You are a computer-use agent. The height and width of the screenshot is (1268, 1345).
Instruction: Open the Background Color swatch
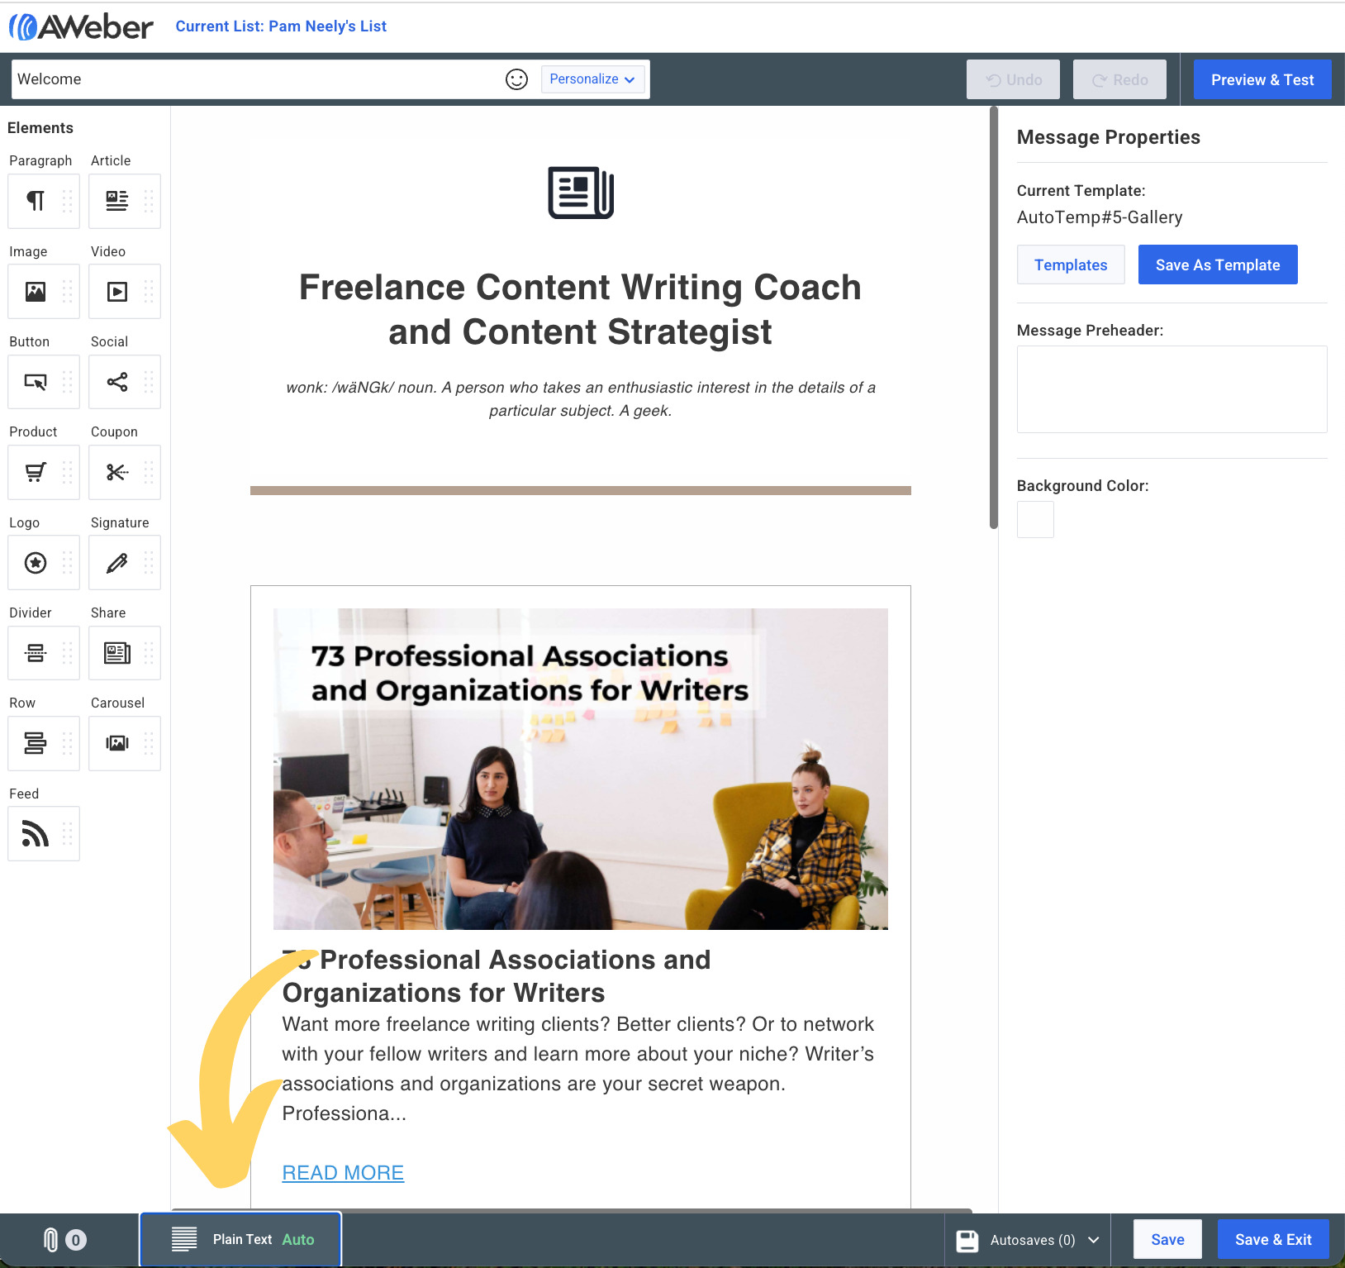[1035, 519]
